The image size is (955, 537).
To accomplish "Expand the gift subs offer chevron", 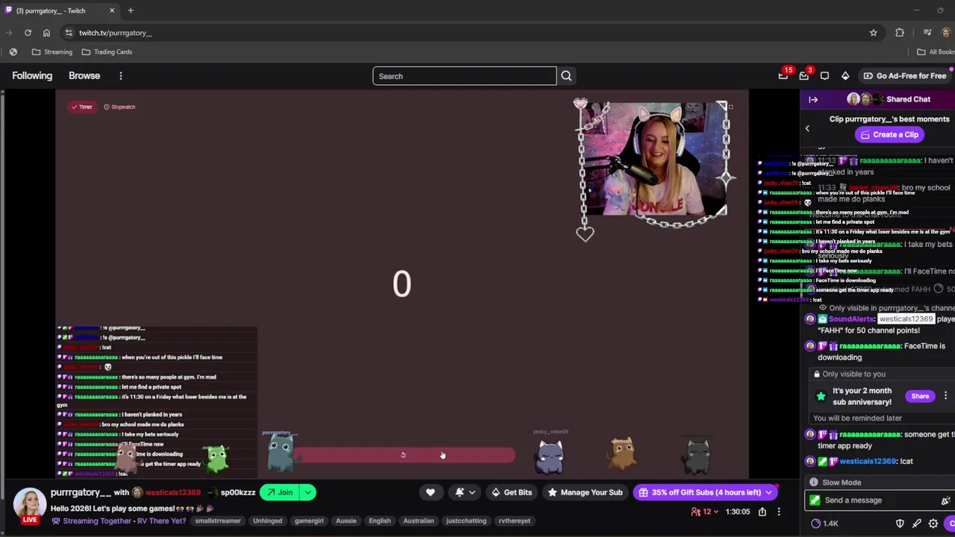I will click(x=768, y=492).
